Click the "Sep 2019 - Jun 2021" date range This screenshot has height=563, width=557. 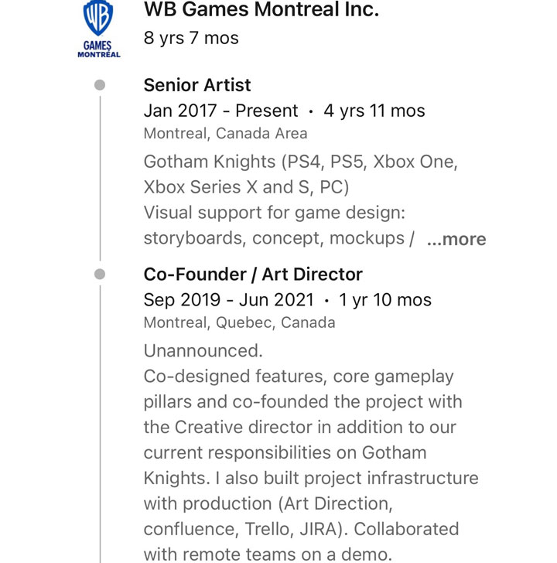229,300
